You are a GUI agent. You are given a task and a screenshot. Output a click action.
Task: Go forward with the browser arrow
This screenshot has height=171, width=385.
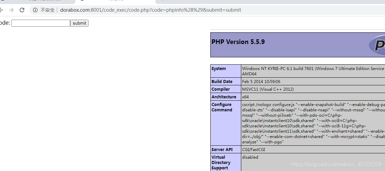[x=11, y=10]
